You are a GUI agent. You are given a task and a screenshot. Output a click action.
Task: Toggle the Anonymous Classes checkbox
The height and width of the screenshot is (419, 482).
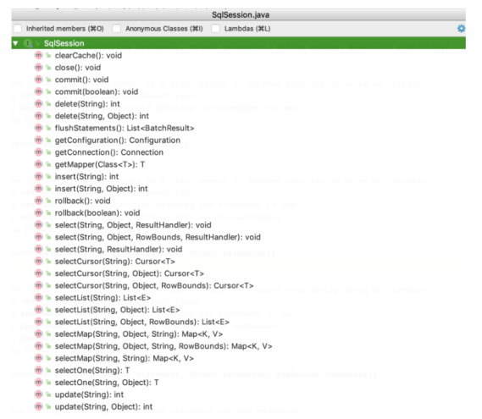click(117, 29)
